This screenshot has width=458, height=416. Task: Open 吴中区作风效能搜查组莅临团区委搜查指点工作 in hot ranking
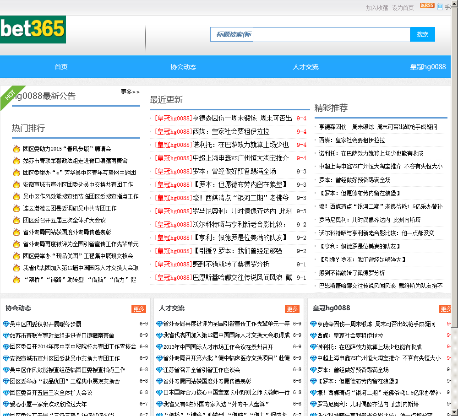point(81,196)
